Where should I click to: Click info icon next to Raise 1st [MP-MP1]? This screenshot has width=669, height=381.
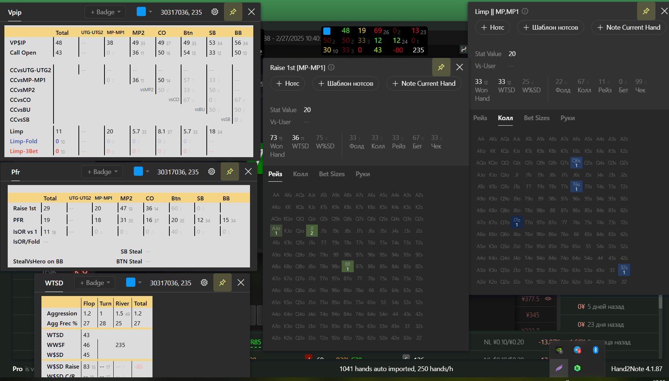331,67
